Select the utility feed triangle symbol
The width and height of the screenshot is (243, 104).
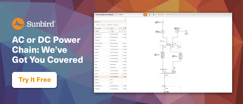coord(162,22)
